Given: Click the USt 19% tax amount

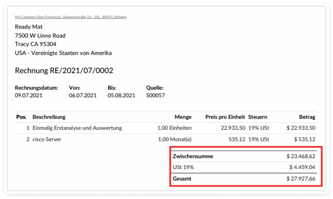Looking at the screenshot, I should click(x=302, y=168).
